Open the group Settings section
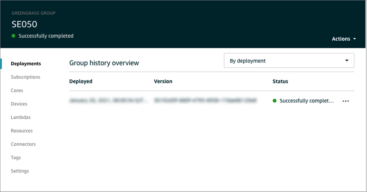 point(20,171)
